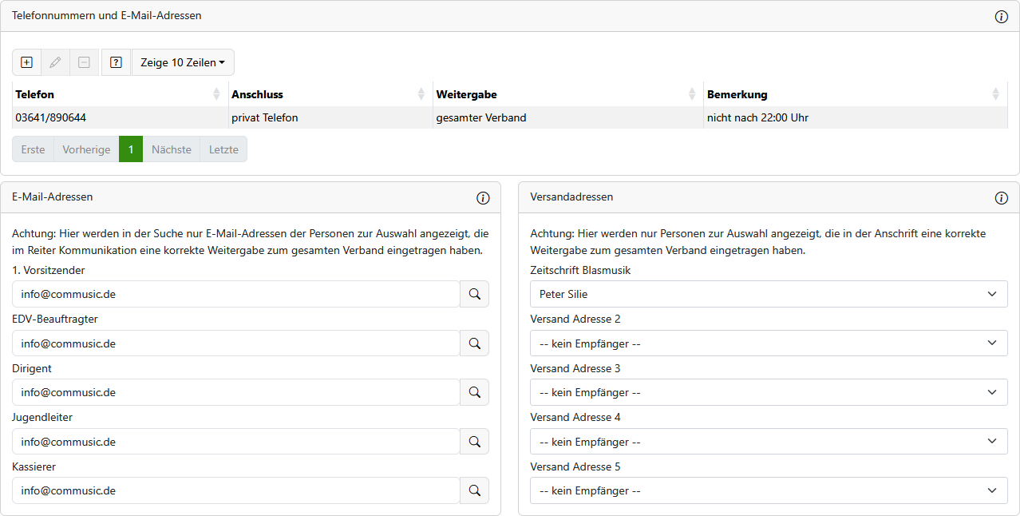
Task: Go to page 1 in pagination
Action: [131, 149]
